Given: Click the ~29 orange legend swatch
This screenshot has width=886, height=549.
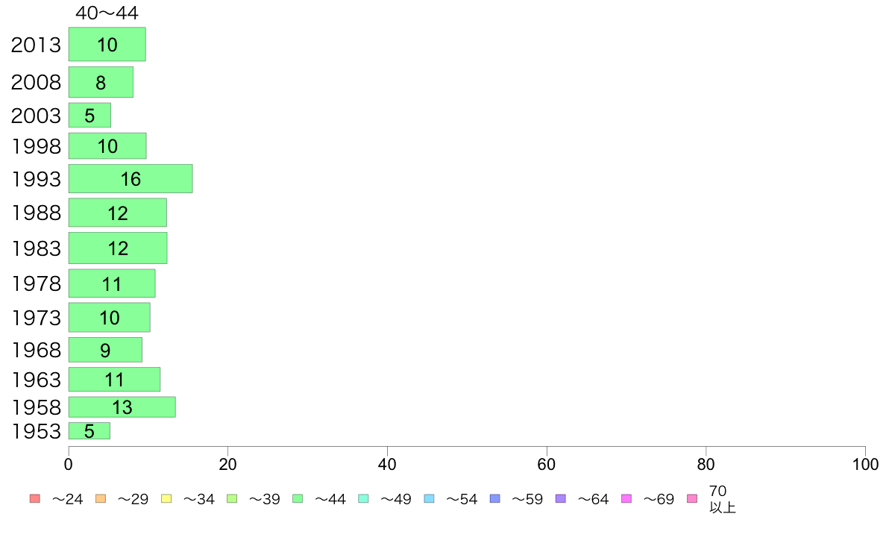Looking at the screenshot, I should tap(101, 499).
